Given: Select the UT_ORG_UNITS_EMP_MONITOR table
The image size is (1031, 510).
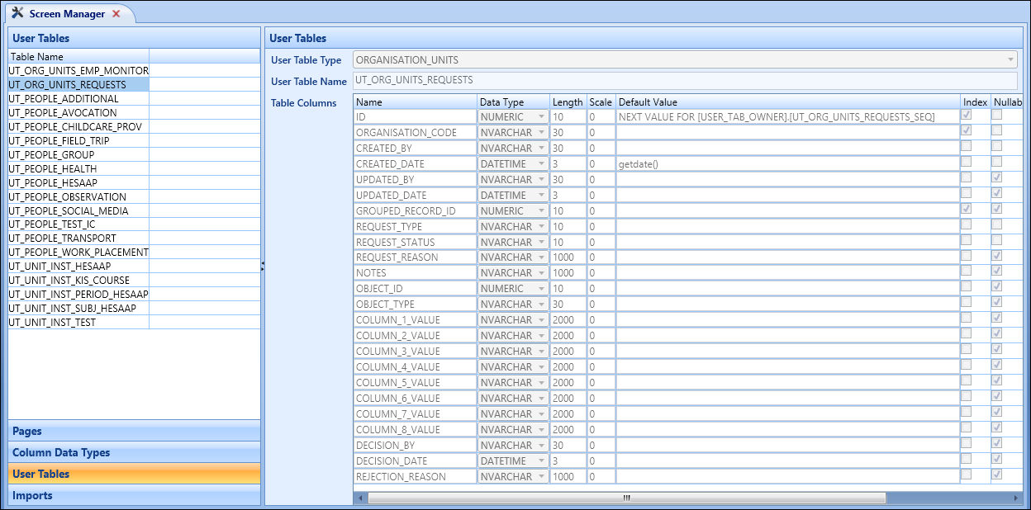Looking at the screenshot, I should click(78, 70).
